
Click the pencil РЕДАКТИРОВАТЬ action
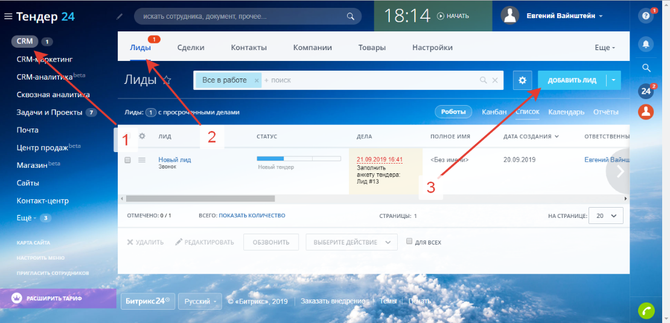[x=205, y=242]
